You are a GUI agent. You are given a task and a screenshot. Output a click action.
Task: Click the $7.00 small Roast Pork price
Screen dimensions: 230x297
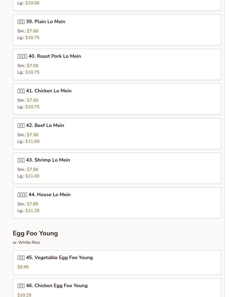click(x=32, y=66)
